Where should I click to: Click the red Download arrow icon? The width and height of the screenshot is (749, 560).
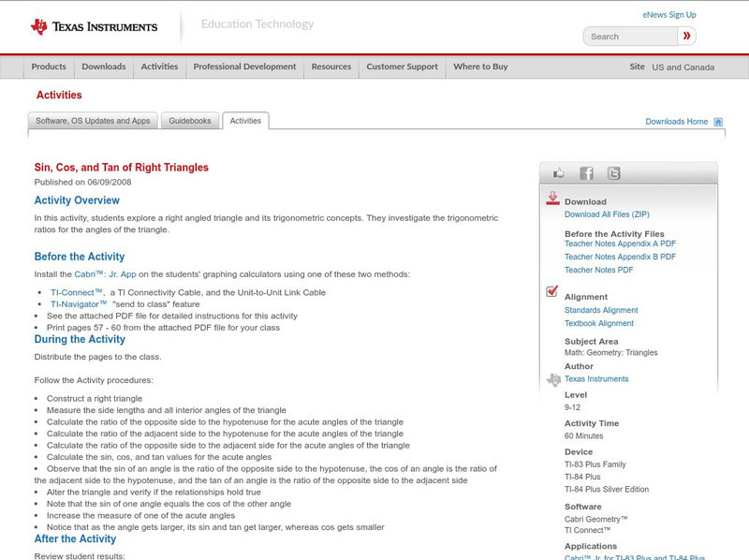[552, 199]
